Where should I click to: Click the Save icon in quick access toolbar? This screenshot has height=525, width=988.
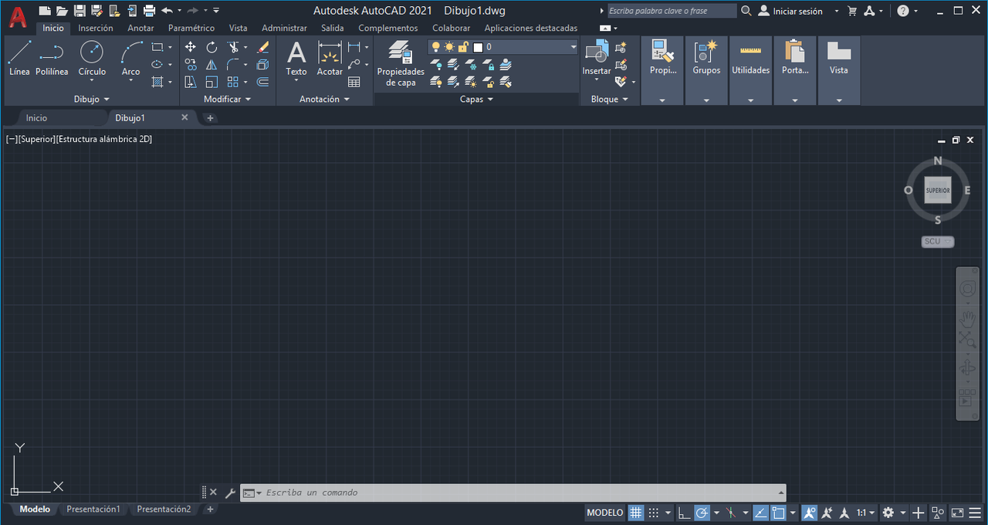click(x=80, y=11)
